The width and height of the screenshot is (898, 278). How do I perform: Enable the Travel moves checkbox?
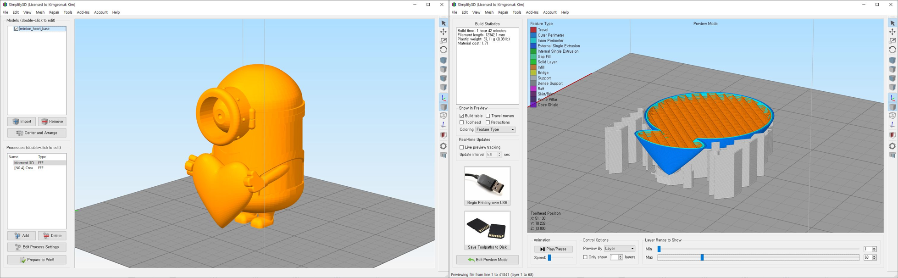[488, 116]
